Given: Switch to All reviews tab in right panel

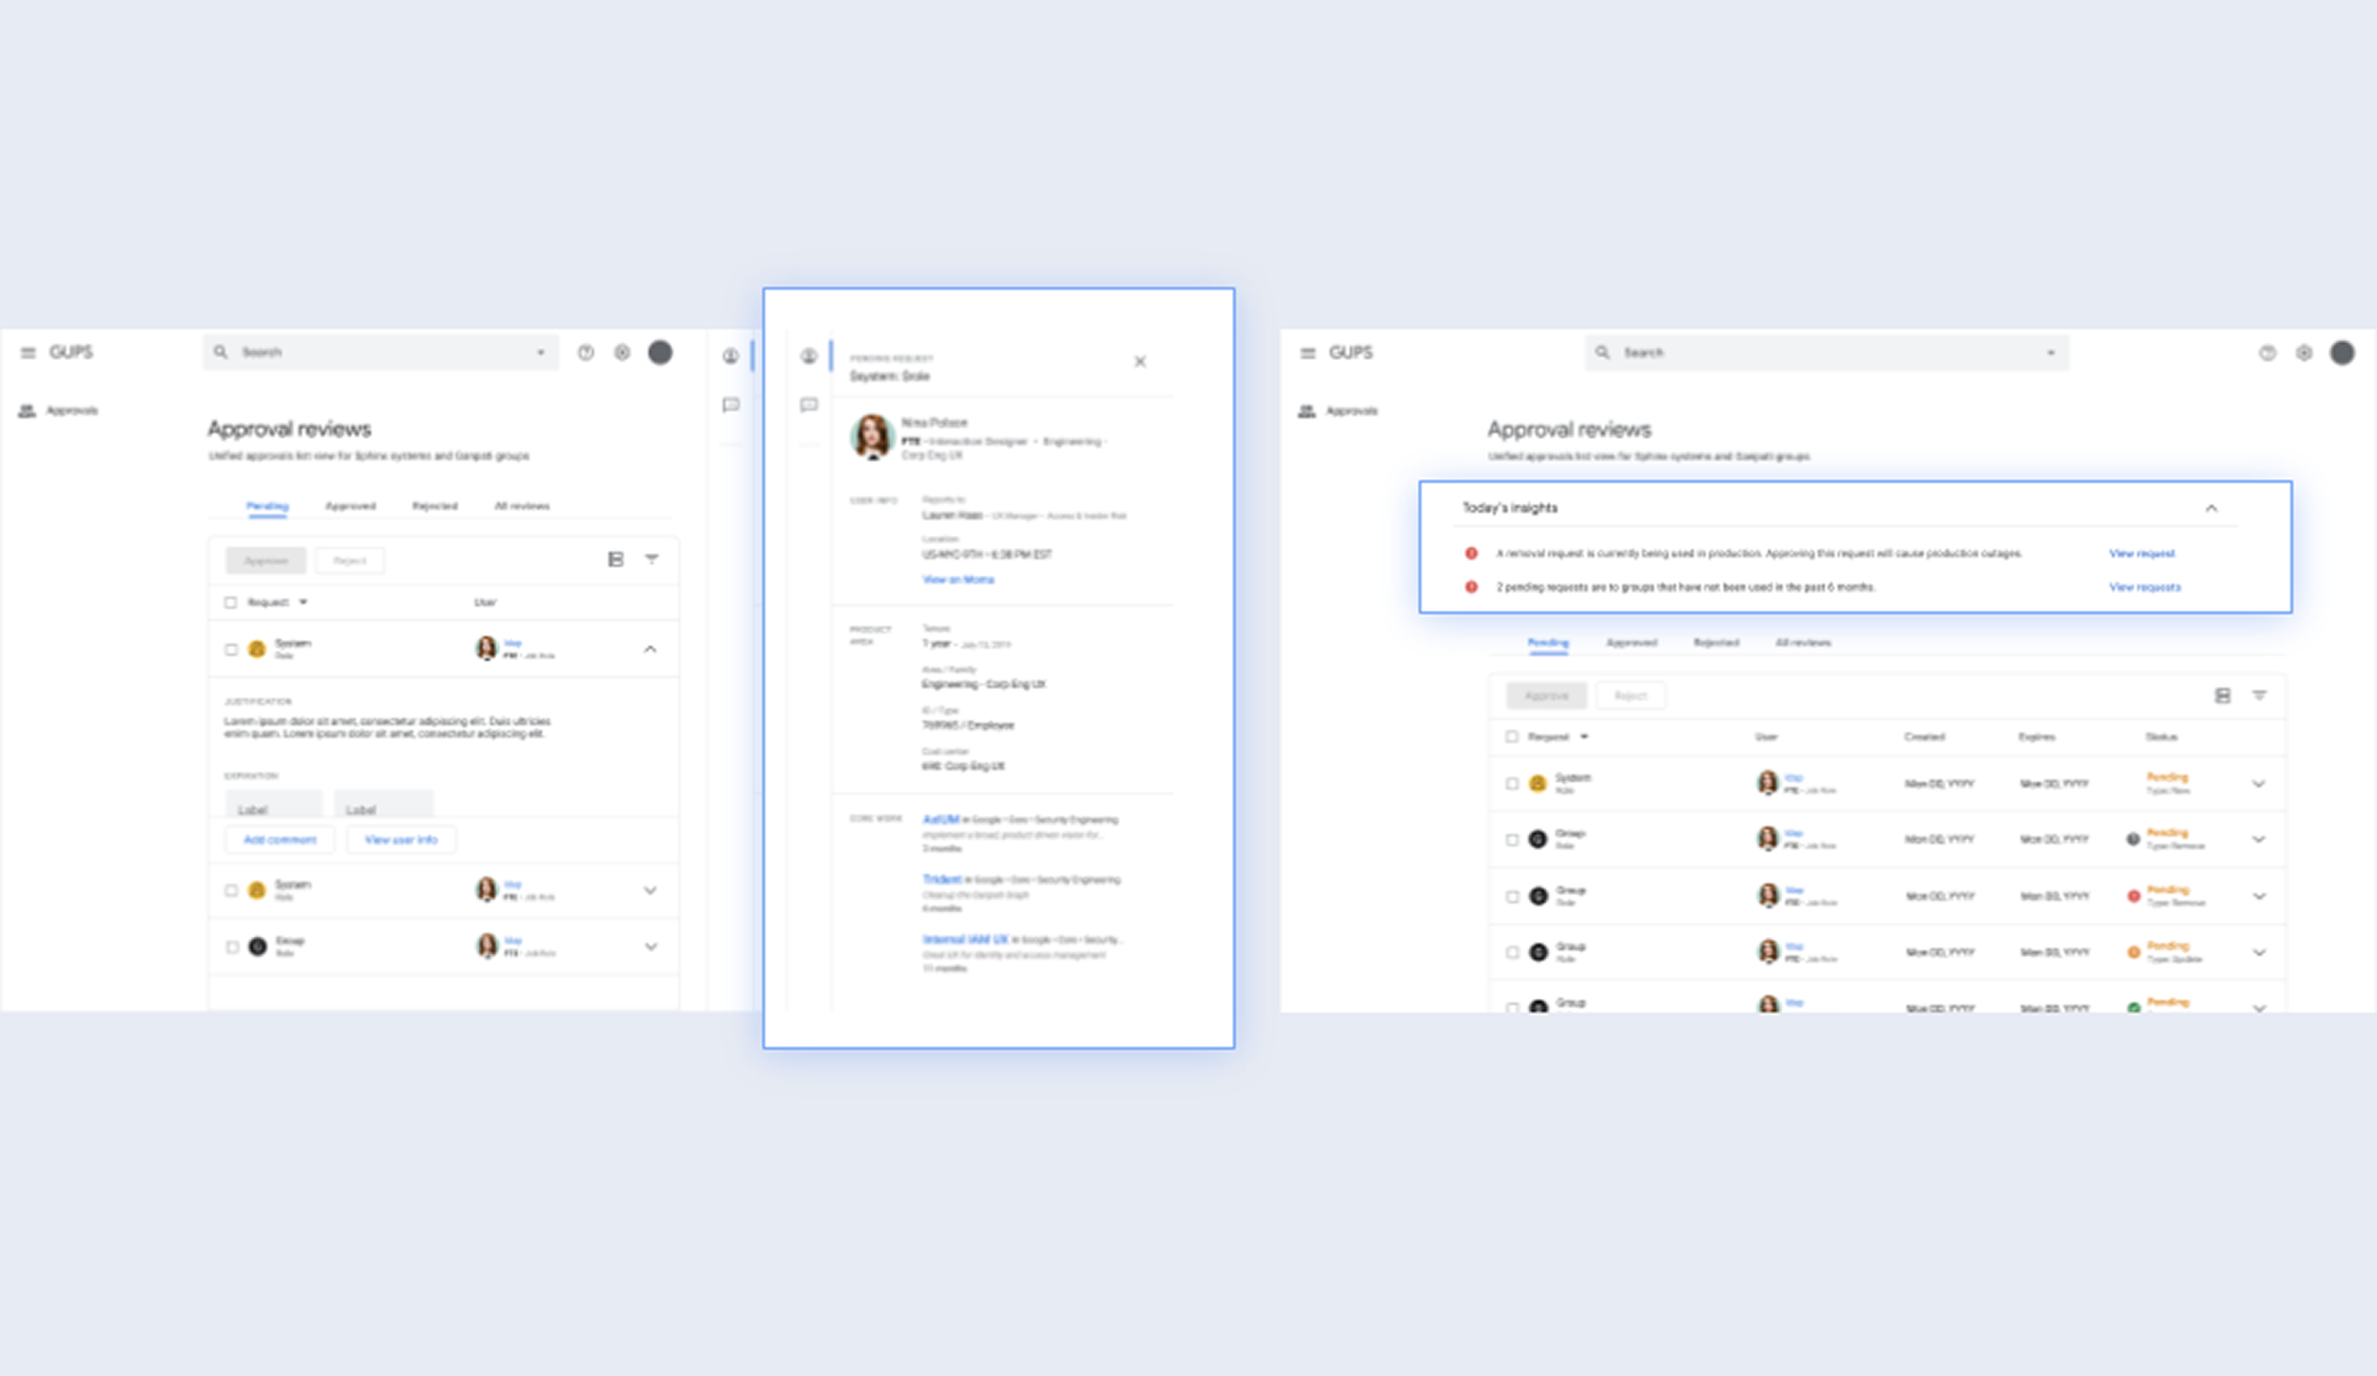Looking at the screenshot, I should pos(1803,642).
